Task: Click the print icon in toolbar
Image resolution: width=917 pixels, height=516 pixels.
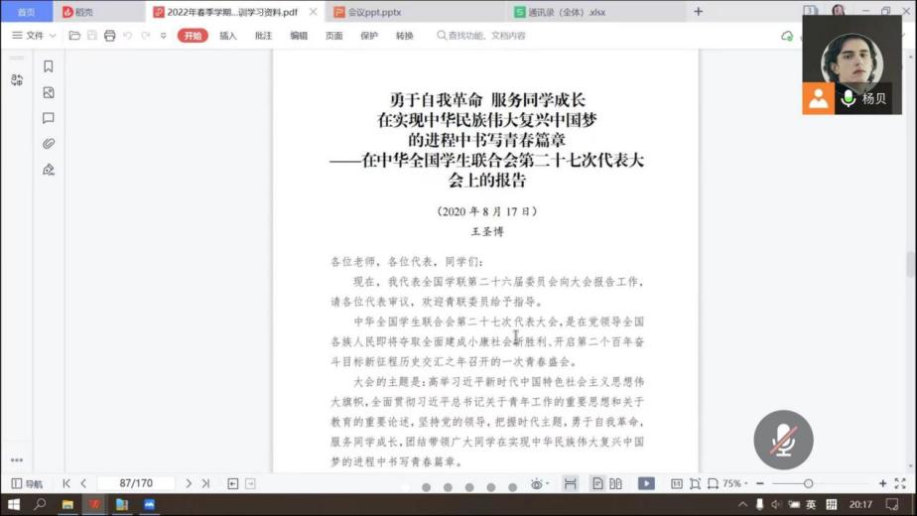Action: click(109, 36)
